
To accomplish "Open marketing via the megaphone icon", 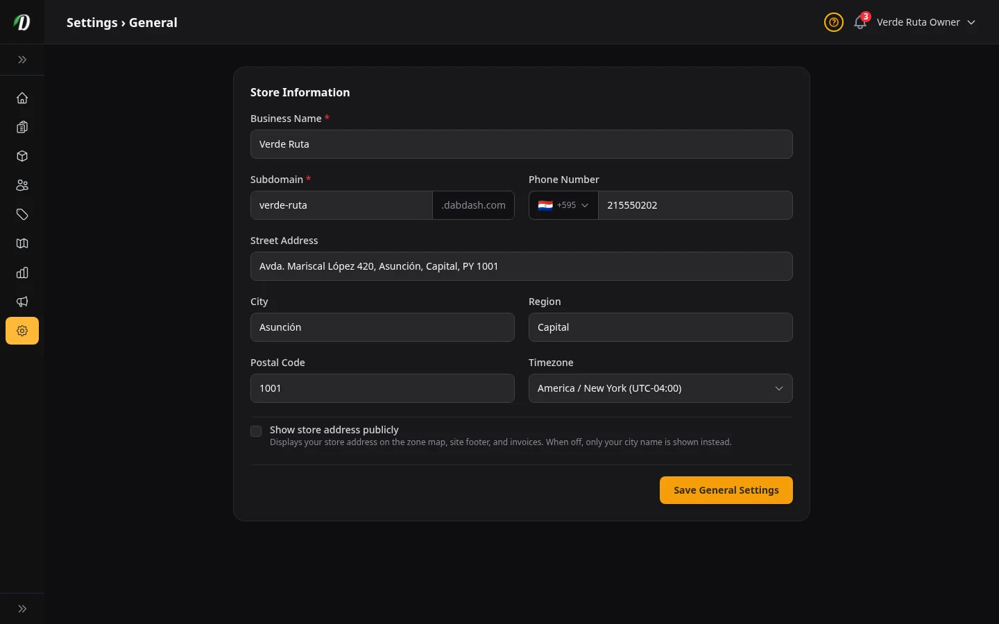I will (22, 302).
